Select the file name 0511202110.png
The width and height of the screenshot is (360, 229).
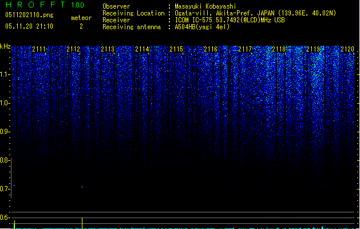click(29, 15)
